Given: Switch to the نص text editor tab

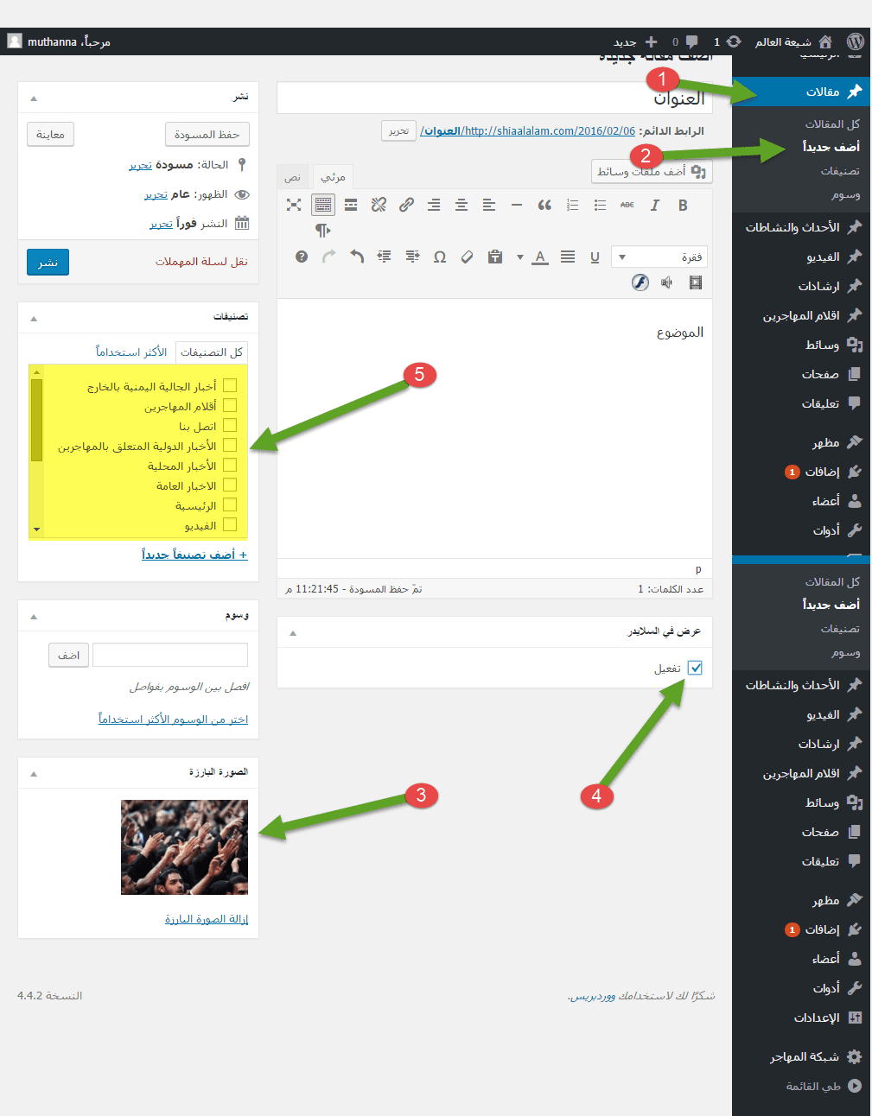Looking at the screenshot, I should (x=294, y=176).
